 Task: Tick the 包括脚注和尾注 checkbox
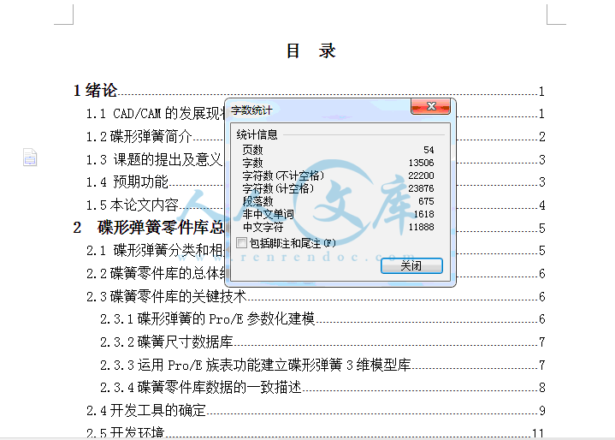click(241, 243)
